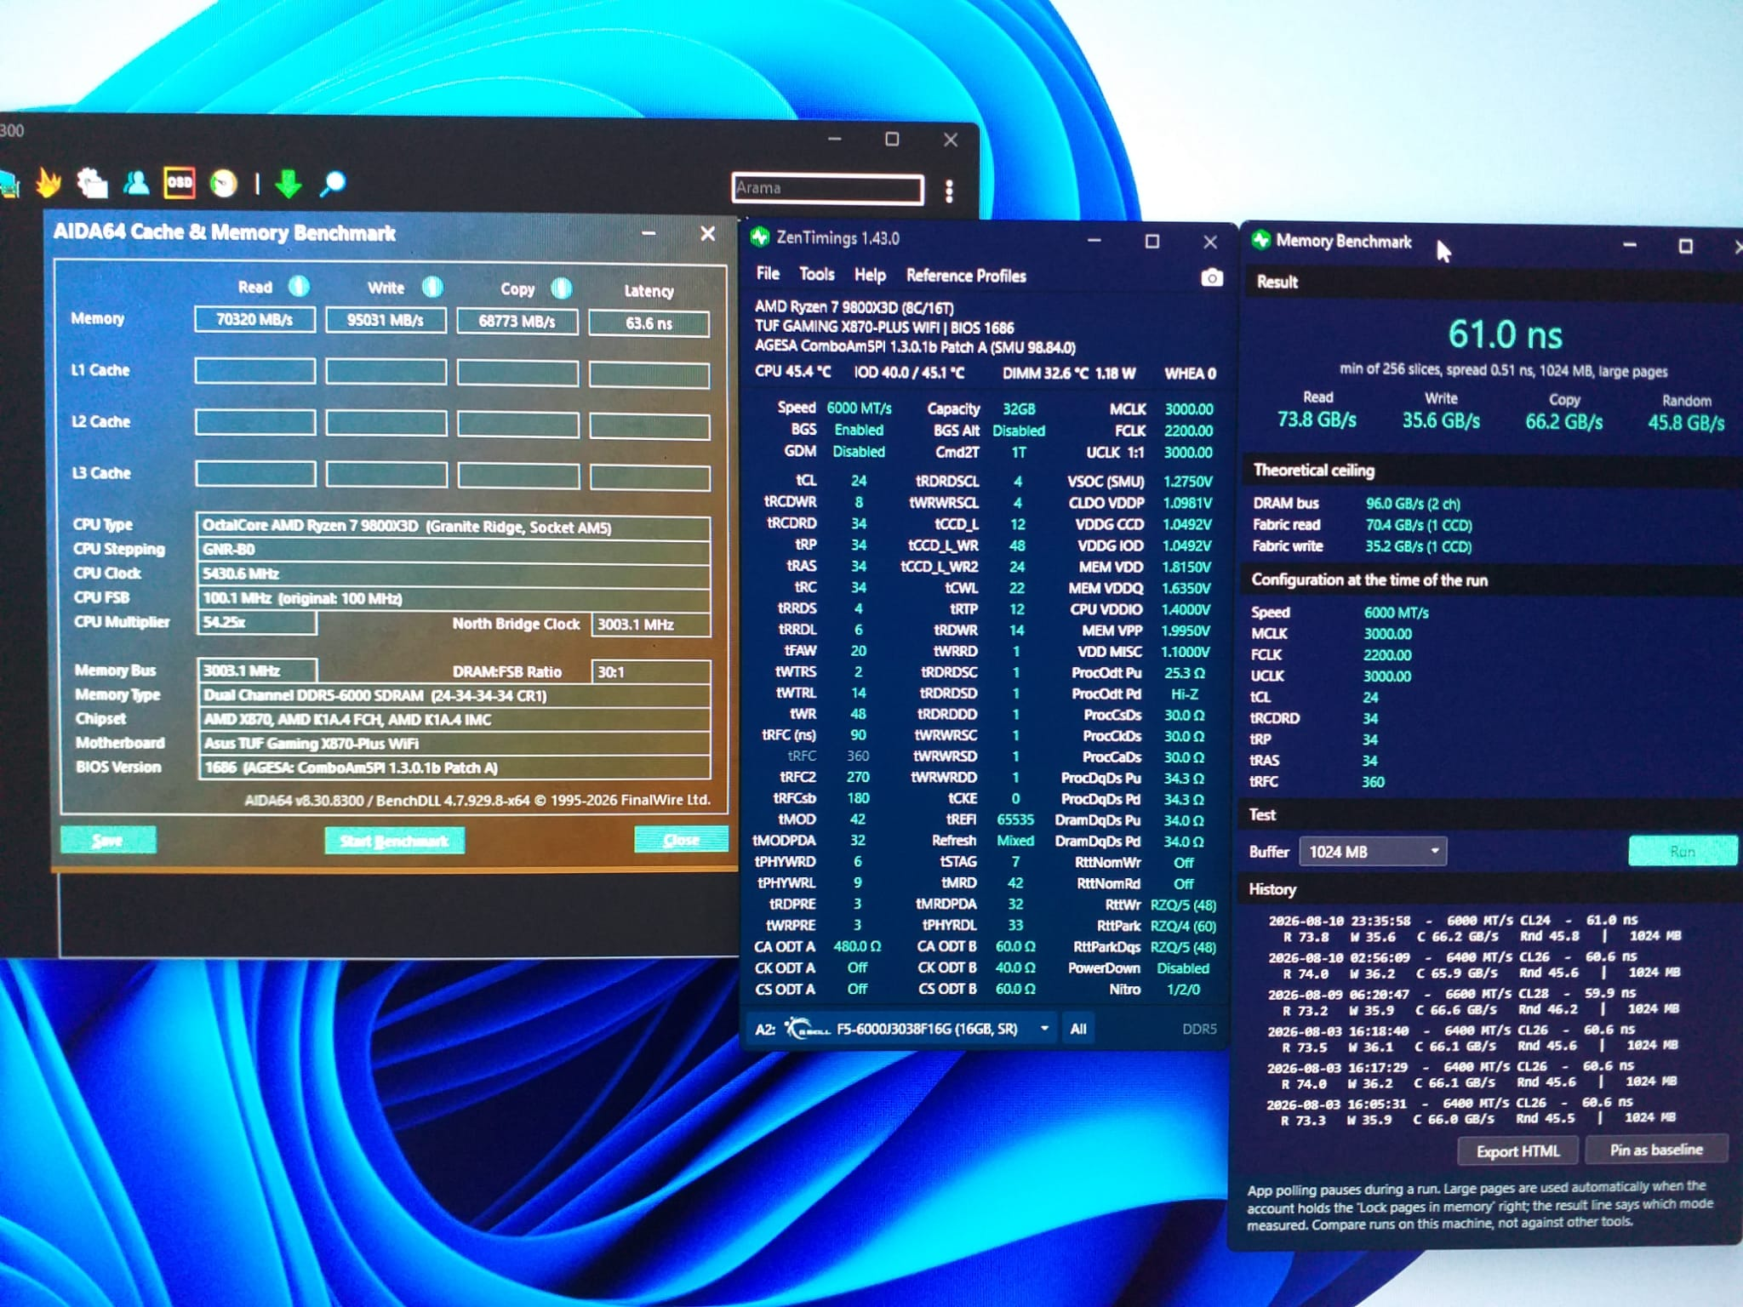Click the green download arrow icon

coord(289,183)
